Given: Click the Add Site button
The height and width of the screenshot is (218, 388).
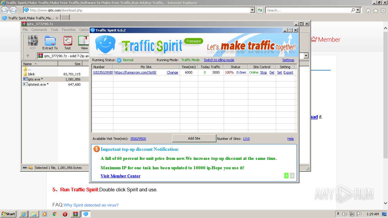Looking at the screenshot, I should pyautogui.click(x=194, y=138).
